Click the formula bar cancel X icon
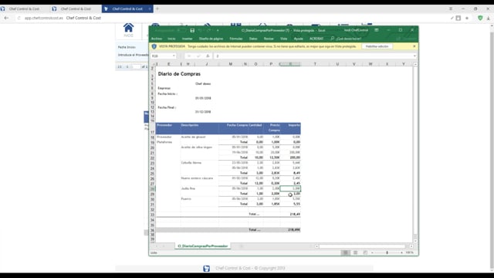Image resolution: width=494 pixels, height=278 pixels. [x=189, y=56]
